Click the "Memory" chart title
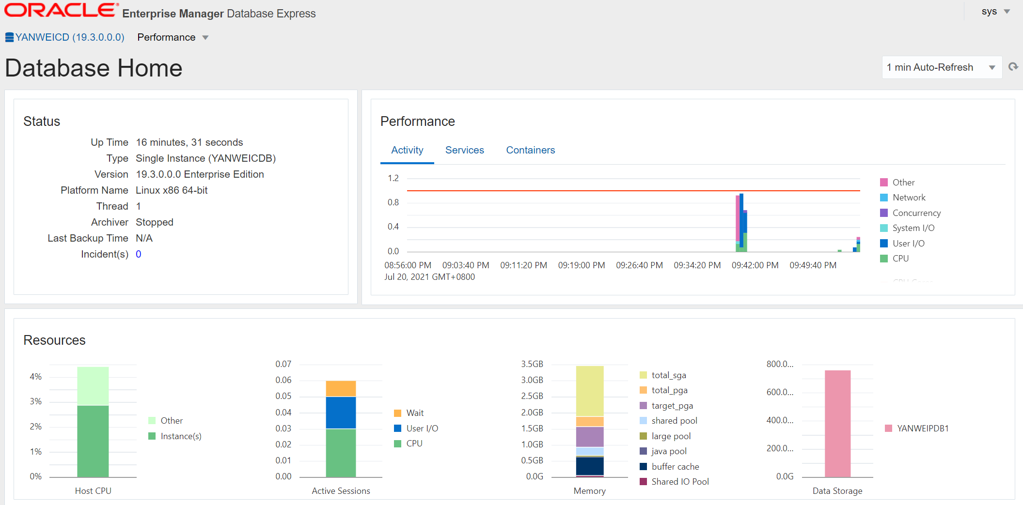Image resolution: width=1023 pixels, height=505 pixels. pyautogui.click(x=590, y=491)
